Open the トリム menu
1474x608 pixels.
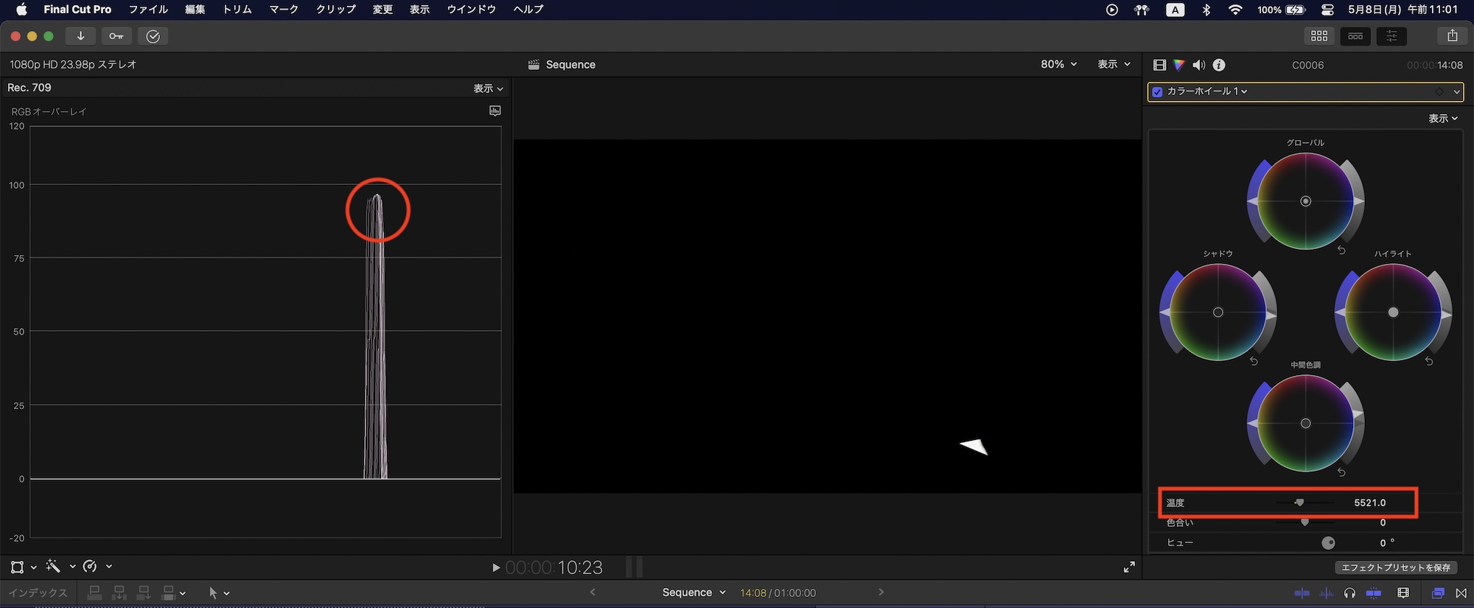(237, 10)
